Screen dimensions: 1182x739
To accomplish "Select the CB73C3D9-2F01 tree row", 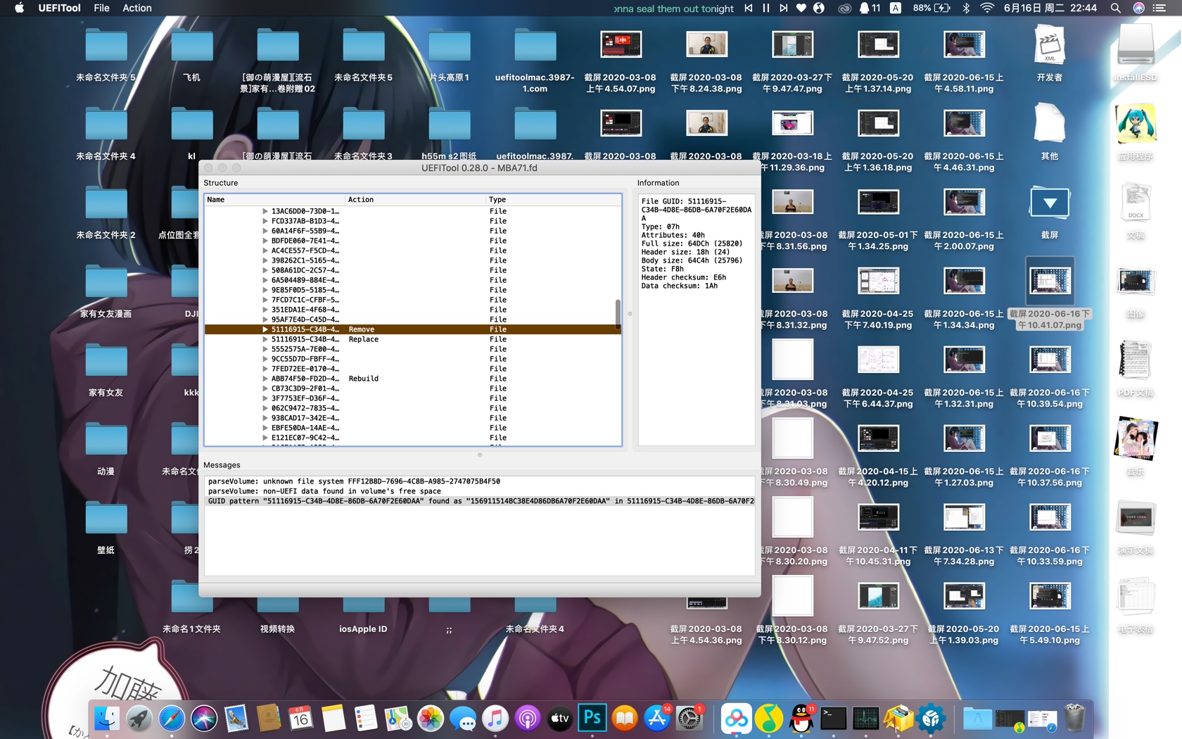I will coord(413,389).
